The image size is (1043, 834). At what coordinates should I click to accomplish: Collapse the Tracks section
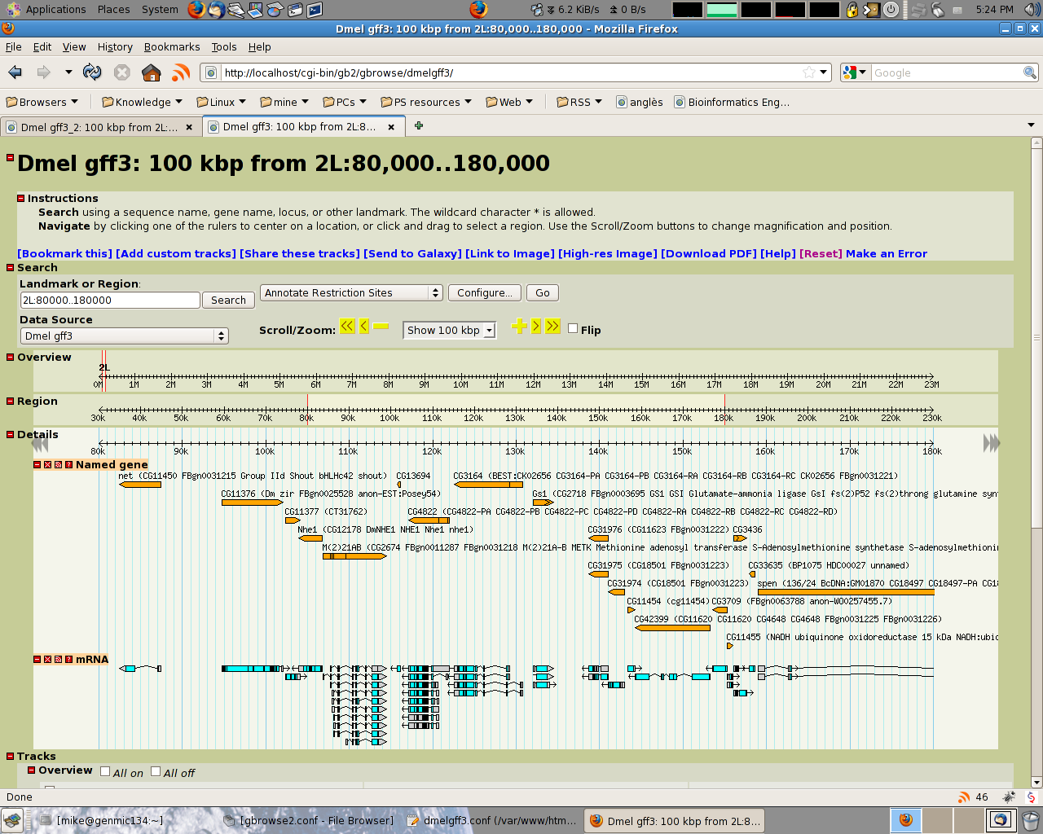click(x=11, y=756)
